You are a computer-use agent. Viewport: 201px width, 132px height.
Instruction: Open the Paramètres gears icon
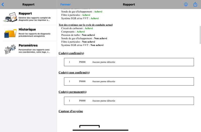point(10,49)
